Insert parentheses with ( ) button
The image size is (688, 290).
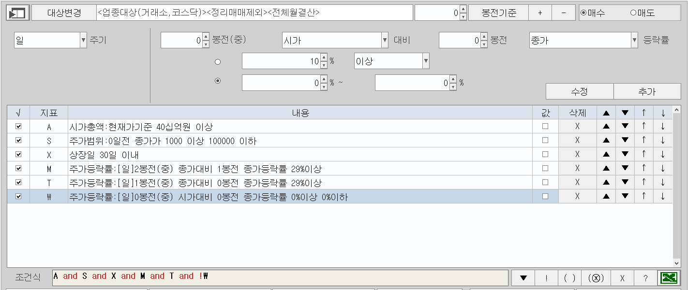tap(569, 278)
